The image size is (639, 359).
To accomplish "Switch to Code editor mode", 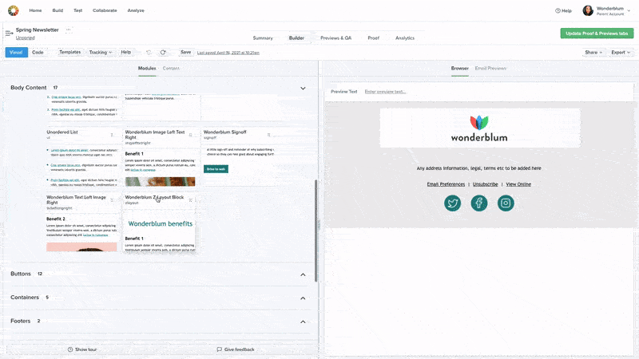I will click(38, 52).
